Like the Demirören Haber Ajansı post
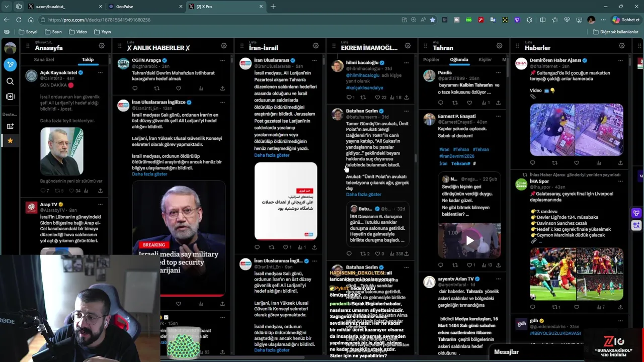 577,163
